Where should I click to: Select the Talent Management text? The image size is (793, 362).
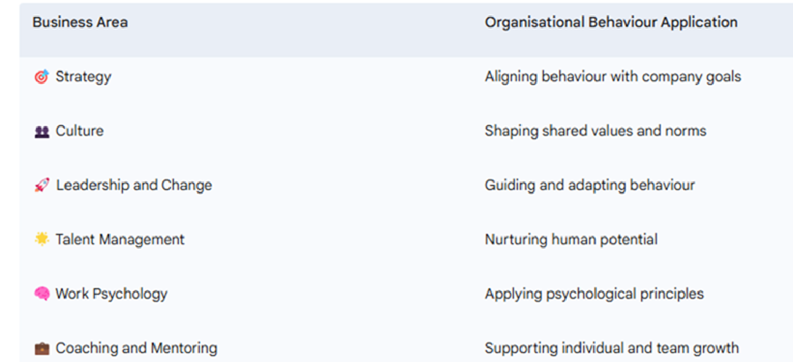(120, 239)
